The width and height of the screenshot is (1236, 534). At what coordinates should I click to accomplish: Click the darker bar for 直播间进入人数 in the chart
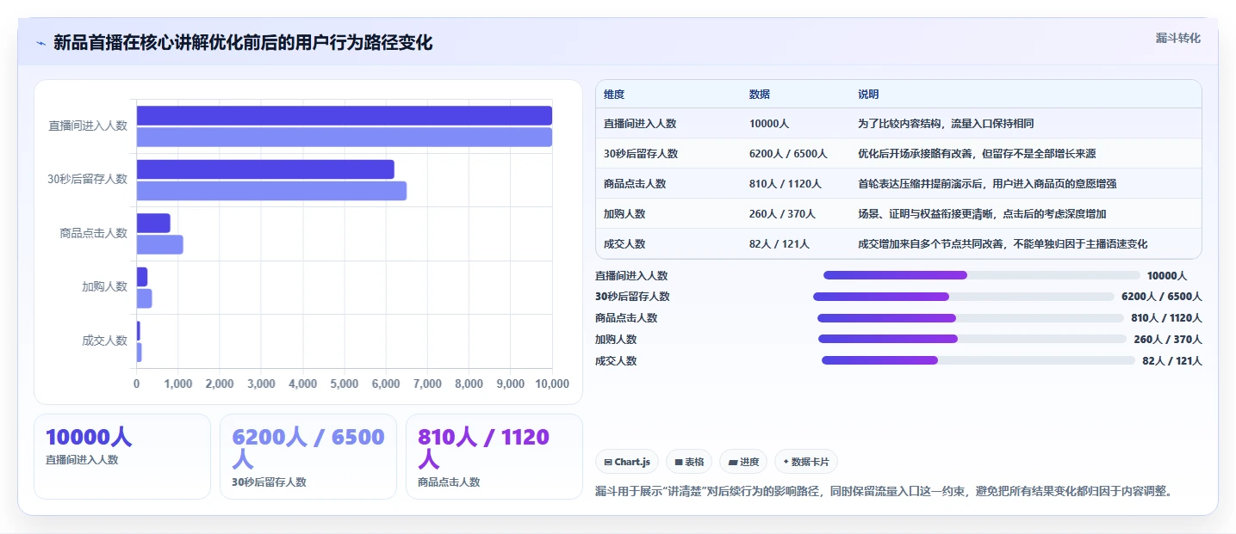pyautogui.click(x=345, y=116)
